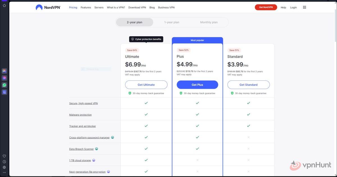The height and width of the screenshot is (177, 337).
Task: Open Aria AI in the Opera sidebar
Action: coord(4,71)
